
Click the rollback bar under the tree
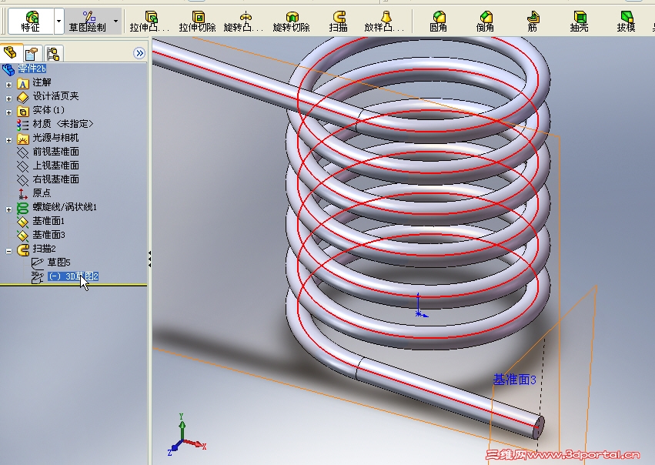(74, 286)
